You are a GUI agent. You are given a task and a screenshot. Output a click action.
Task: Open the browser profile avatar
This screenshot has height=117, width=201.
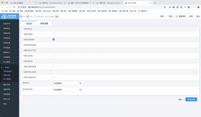[194, 7]
